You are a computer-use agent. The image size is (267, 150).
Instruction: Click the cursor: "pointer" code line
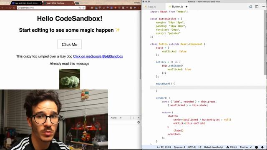point(168,33)
